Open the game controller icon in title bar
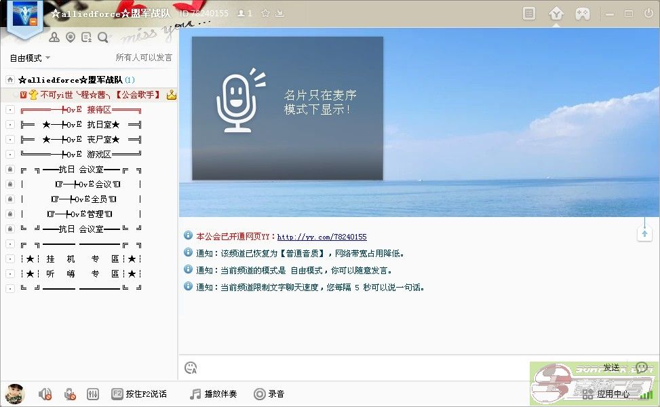This screenshot has height=407, width=660. coord(582,14)
